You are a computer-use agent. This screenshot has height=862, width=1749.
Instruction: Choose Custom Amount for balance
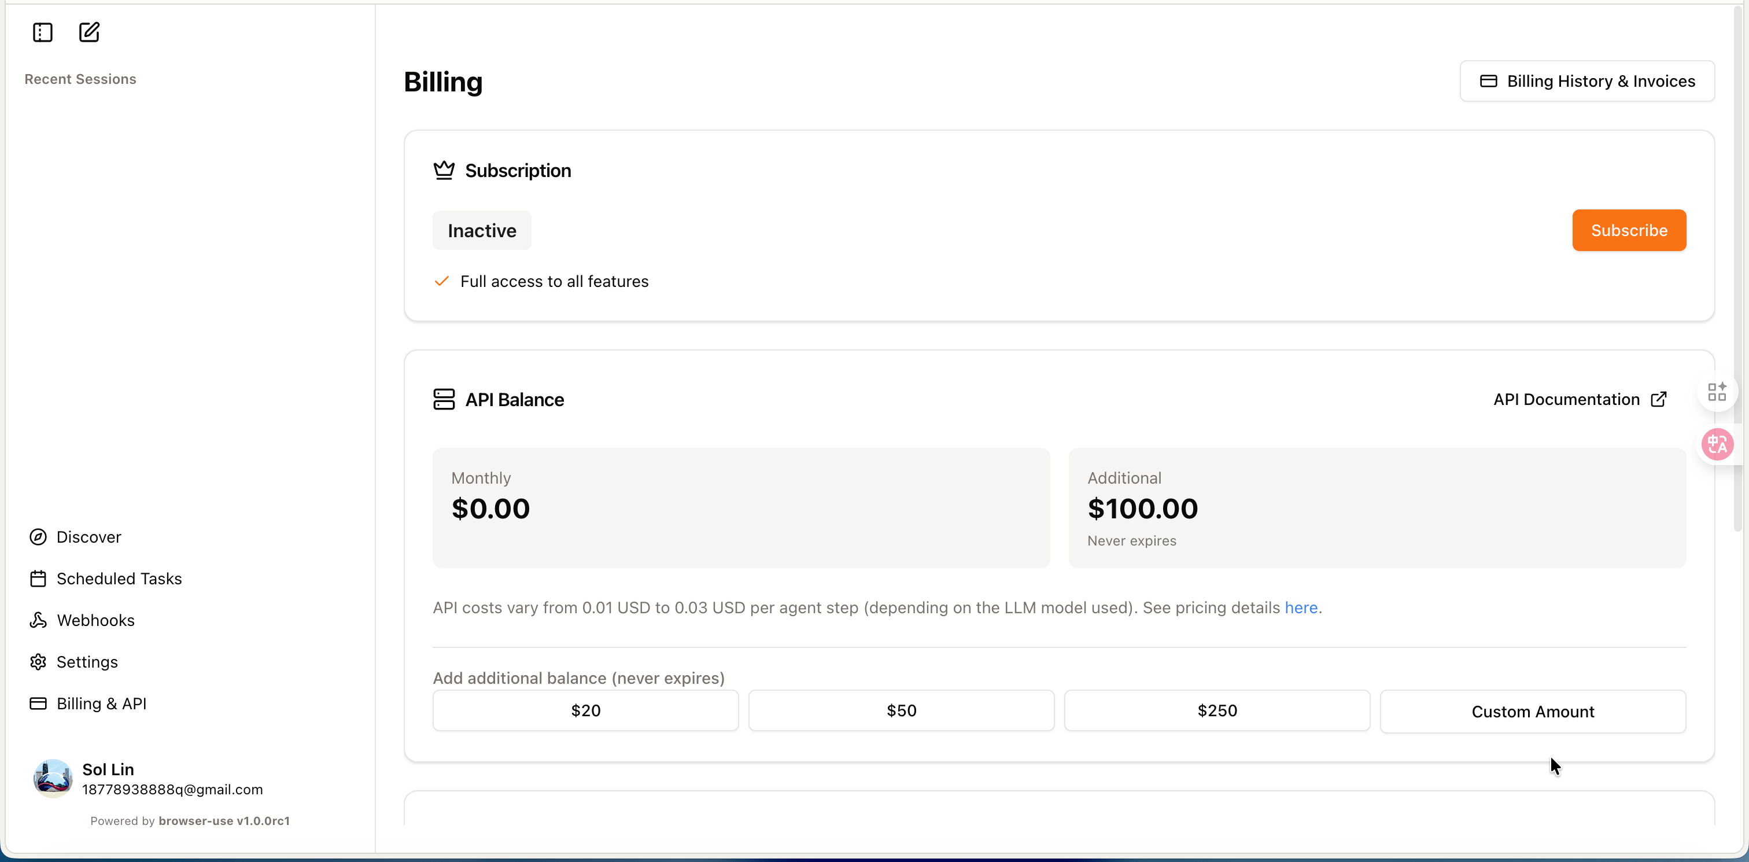click(1533, 711)
